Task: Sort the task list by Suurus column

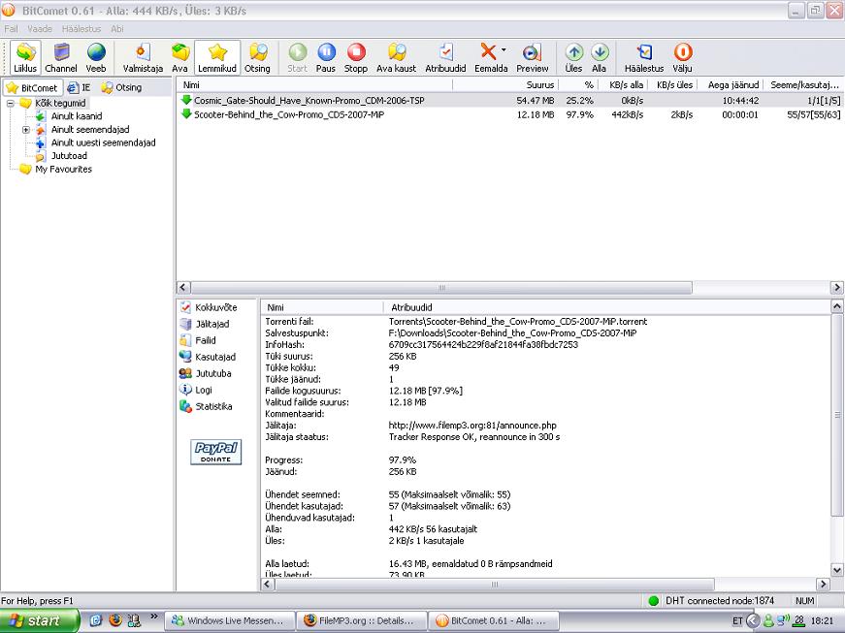Action: click(x=505, y=85)
